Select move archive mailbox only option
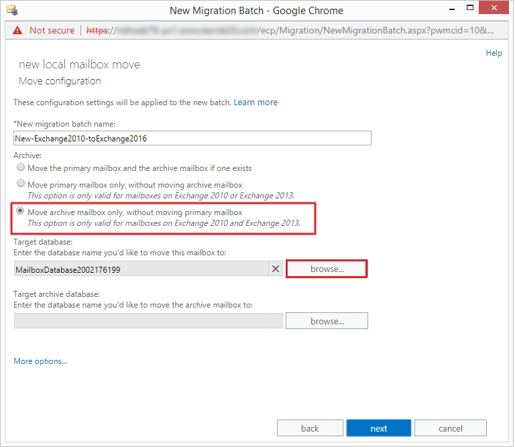The width and height of the screenshot is (515, 447). point(21,210)
